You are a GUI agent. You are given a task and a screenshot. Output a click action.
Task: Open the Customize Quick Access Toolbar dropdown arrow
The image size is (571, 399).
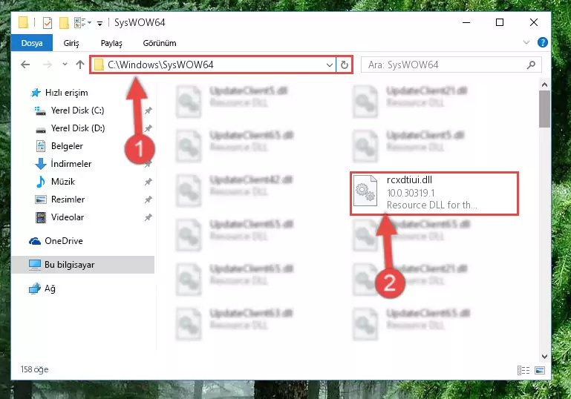click(x=99, y=24)
